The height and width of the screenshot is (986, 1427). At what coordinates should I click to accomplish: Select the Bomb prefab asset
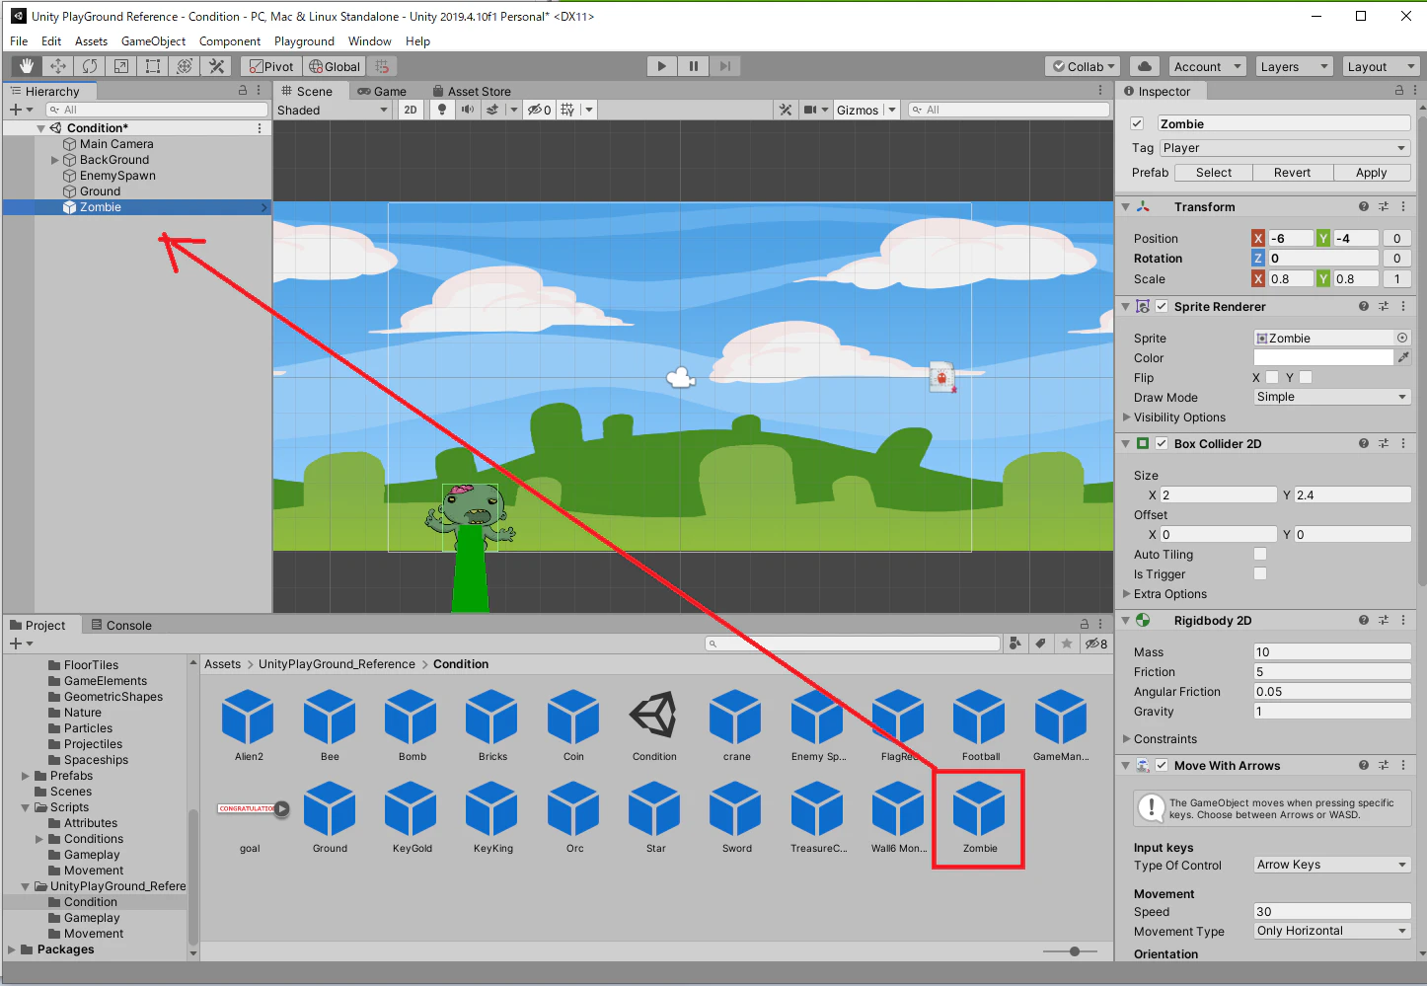[412, 725]
